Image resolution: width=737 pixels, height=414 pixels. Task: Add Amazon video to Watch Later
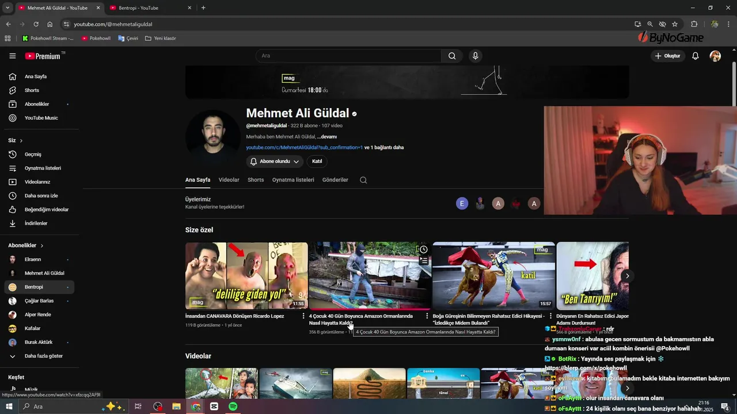(423, 250)
